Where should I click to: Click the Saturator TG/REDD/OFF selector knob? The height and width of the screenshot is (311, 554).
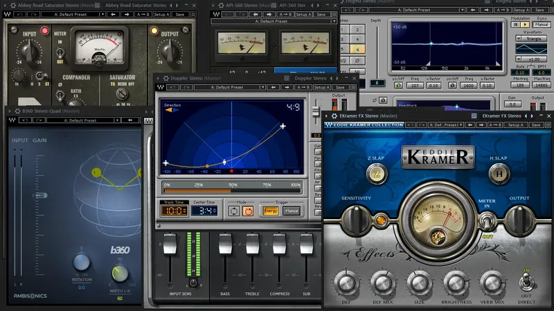[122, 94]
